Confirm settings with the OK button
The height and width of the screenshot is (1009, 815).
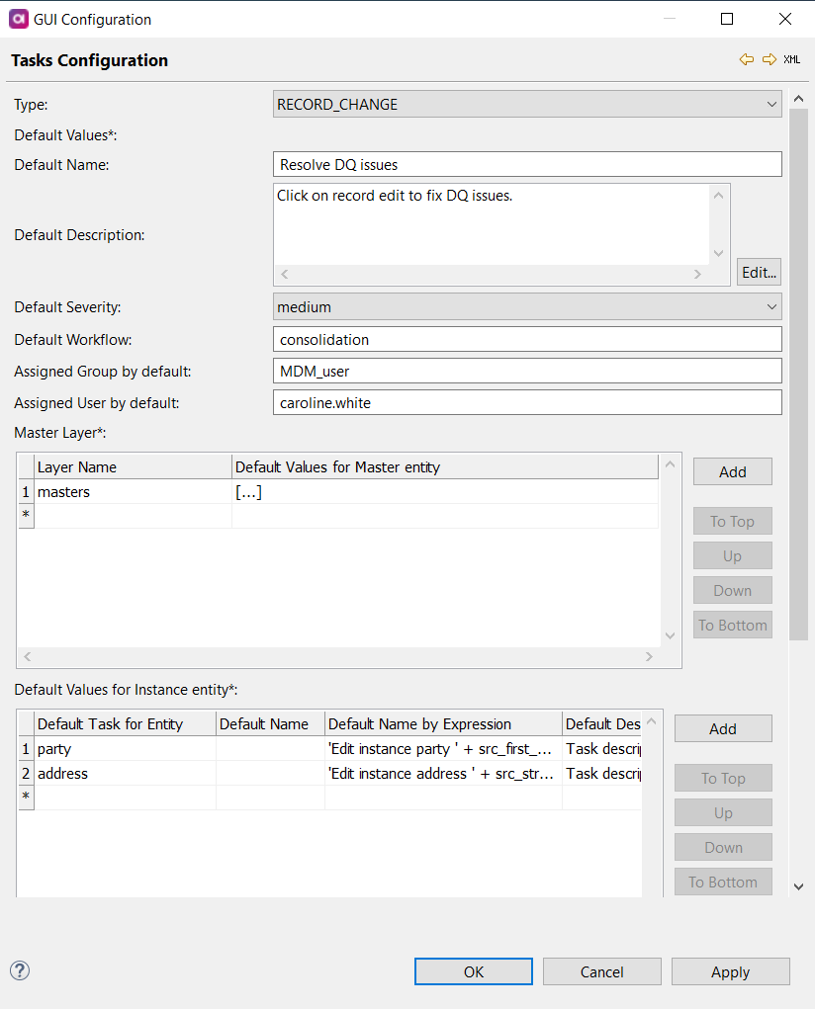point(473,971)
